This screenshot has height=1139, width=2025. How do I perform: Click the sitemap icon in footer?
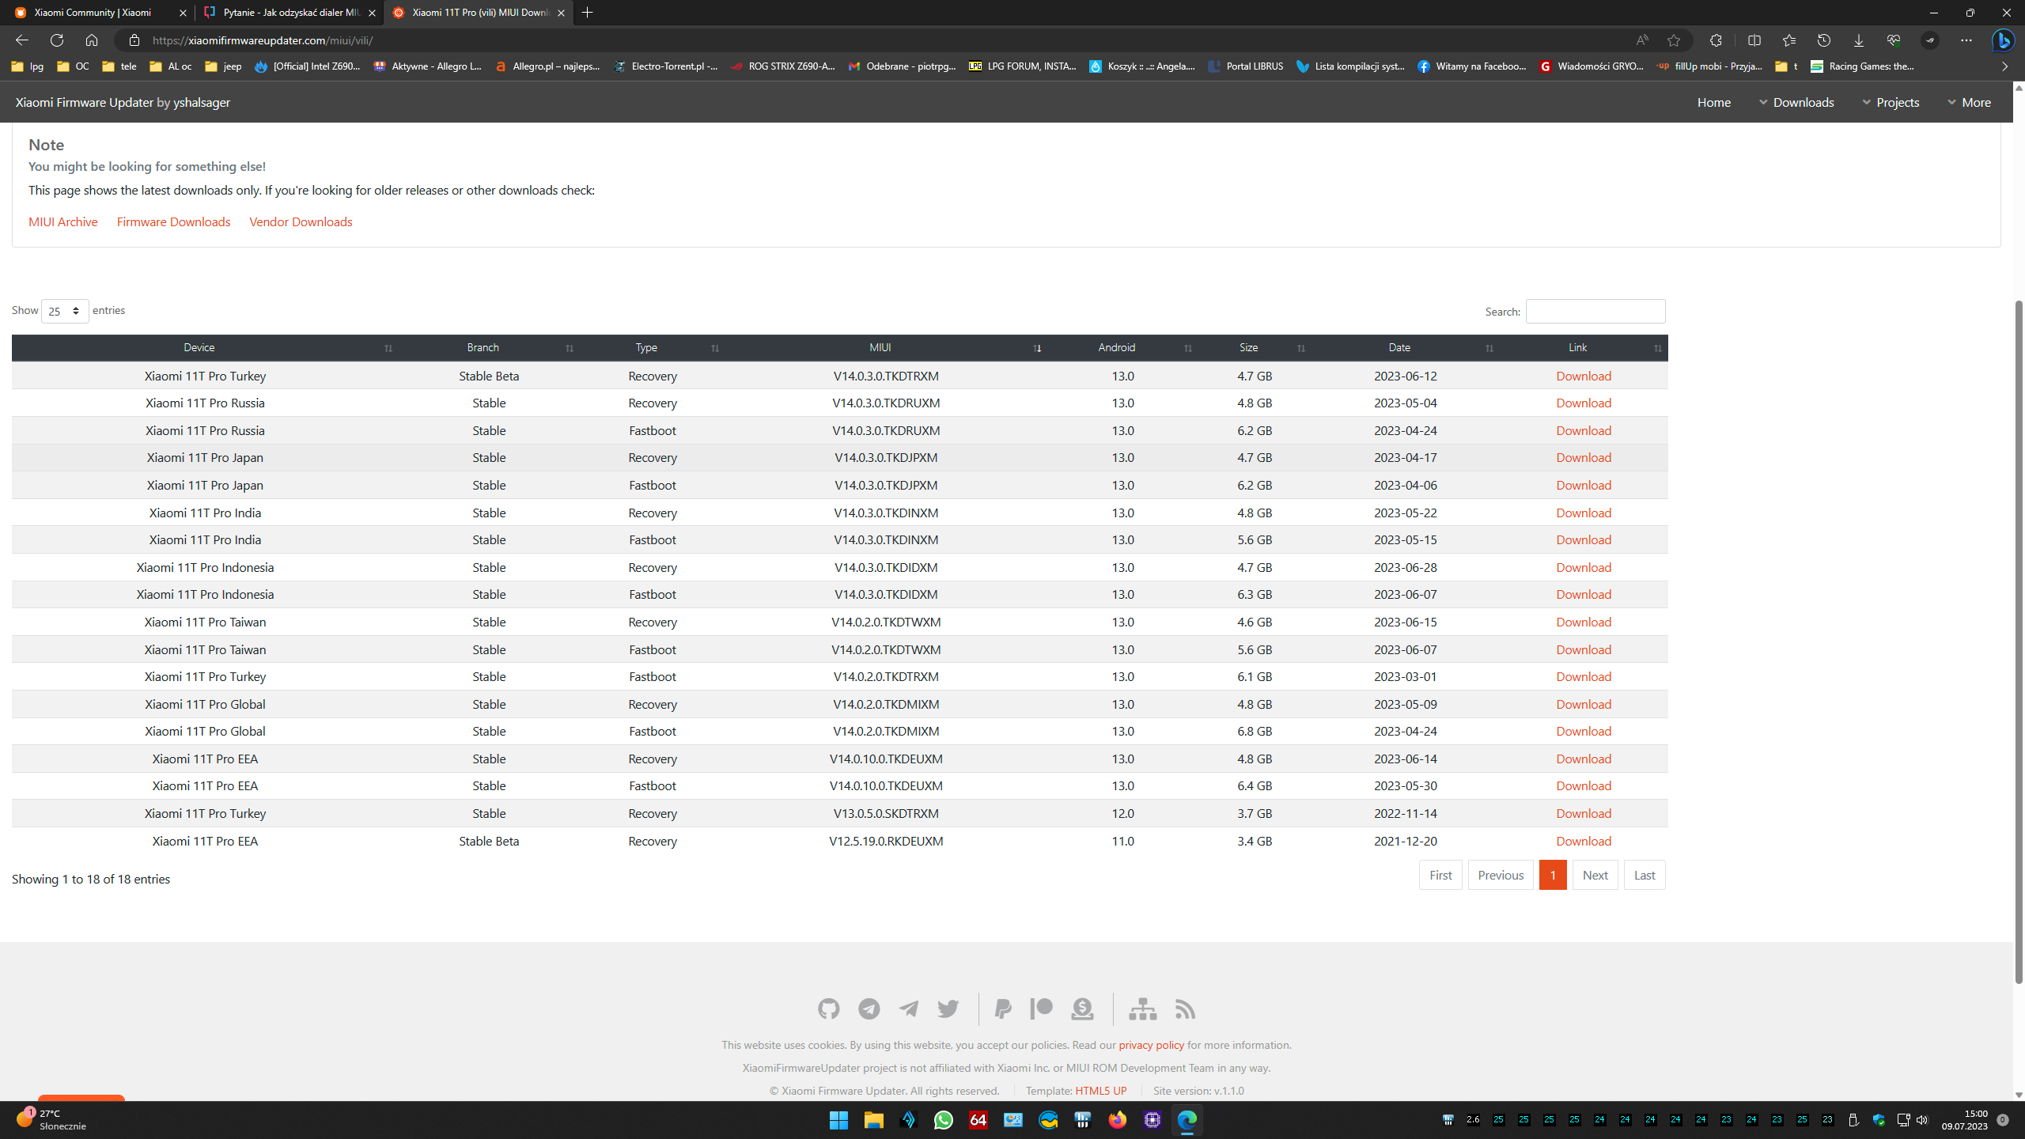[x=1142, y=1008]
